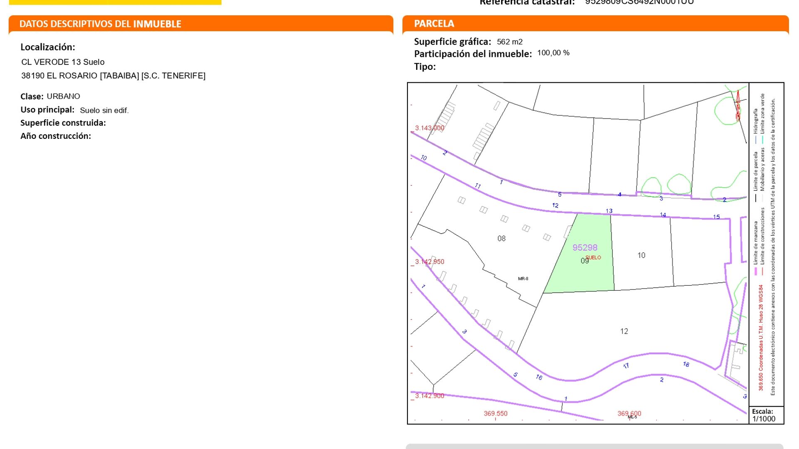
Task: Click the red SUELO label in parcel
Action: 593,258
